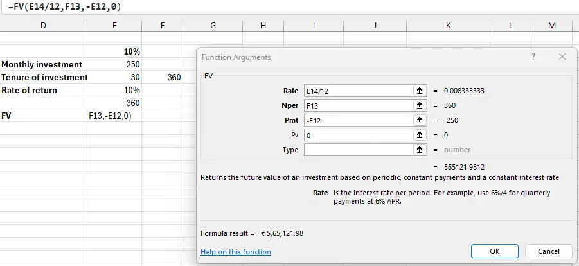The width and height of the screenshot is (579, 266).
Task: Close the Function Arguments dialog
Action: click(x=562, y=57)
